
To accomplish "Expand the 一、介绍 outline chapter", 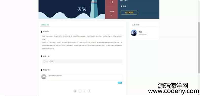I will pyautogui.click(x=82, y=61).
